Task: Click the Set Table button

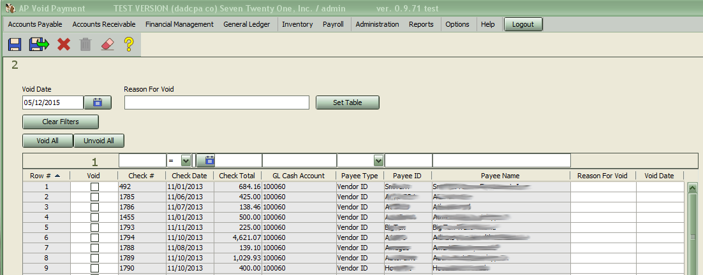Action: click(x=348, y=102)
